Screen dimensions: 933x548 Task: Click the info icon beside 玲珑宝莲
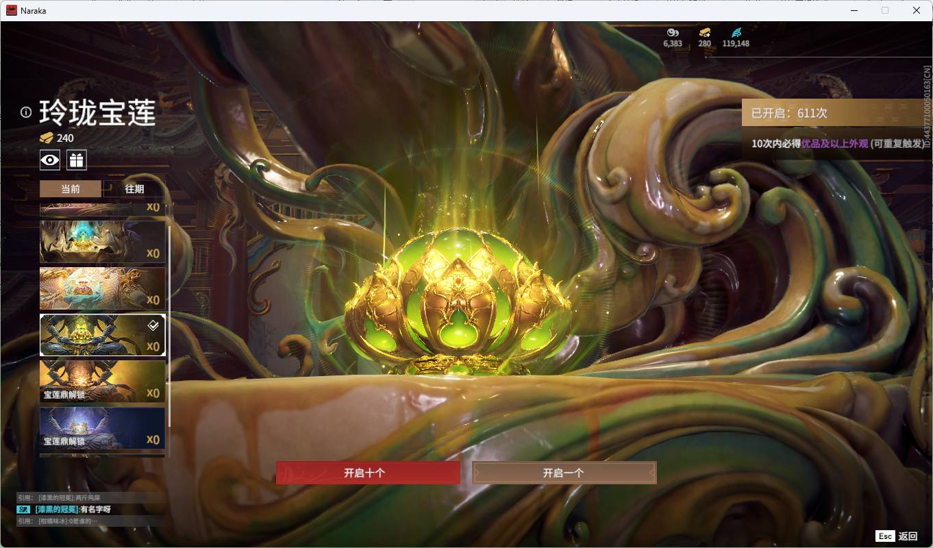(26, 112)
